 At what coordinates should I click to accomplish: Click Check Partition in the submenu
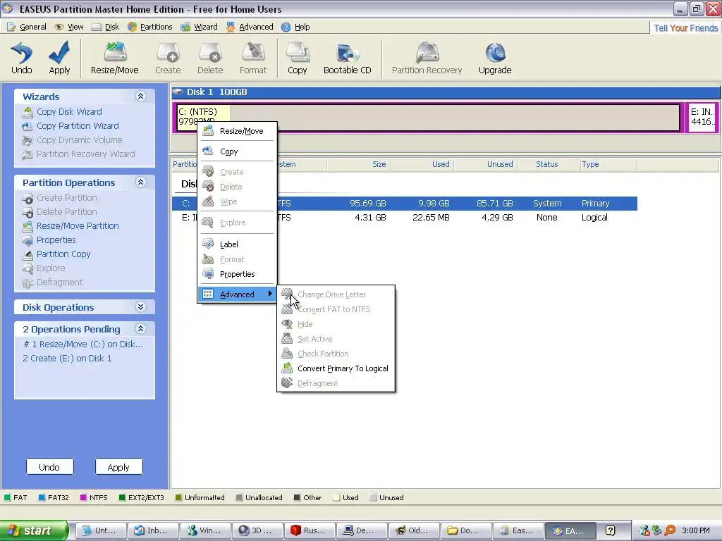point(336,354)
